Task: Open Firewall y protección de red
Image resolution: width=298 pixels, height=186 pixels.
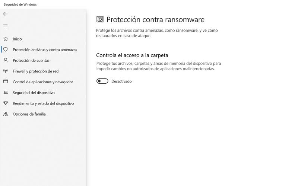Action: click(x=35, y=71)
